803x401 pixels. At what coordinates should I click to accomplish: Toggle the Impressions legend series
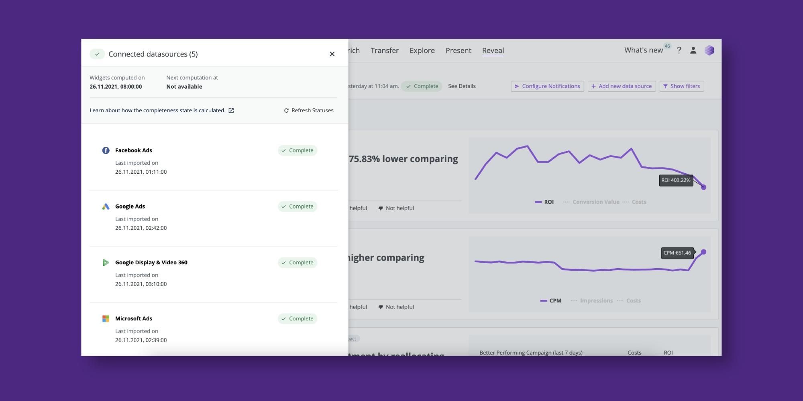point(596,301)
